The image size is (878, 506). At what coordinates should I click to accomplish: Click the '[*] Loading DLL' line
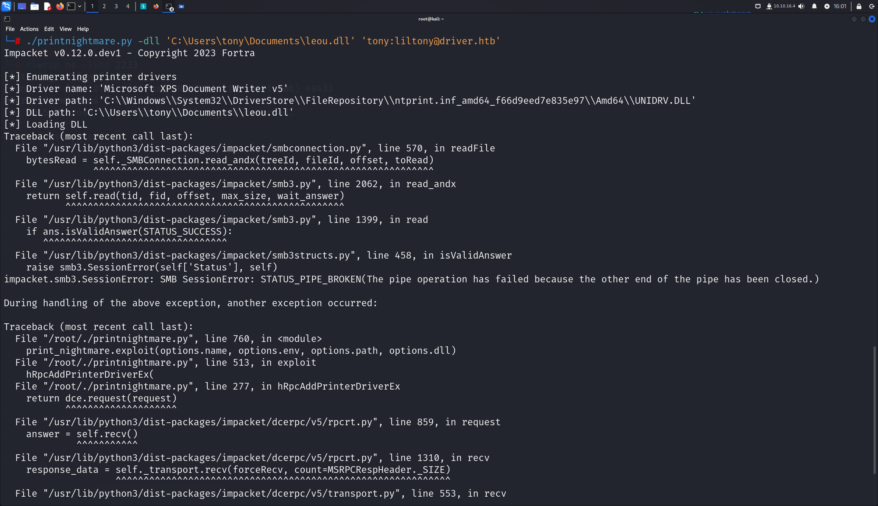point(45,125)
